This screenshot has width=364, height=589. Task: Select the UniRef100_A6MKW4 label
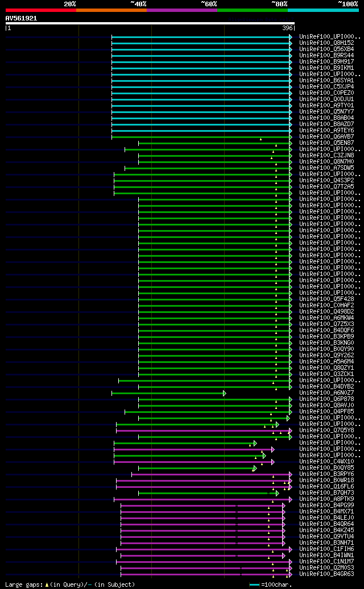pos(326,318)
